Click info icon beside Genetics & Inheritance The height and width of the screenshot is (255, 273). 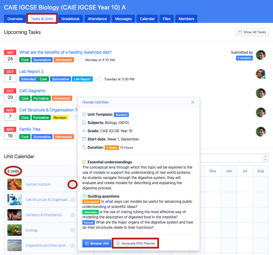(73, 215)
